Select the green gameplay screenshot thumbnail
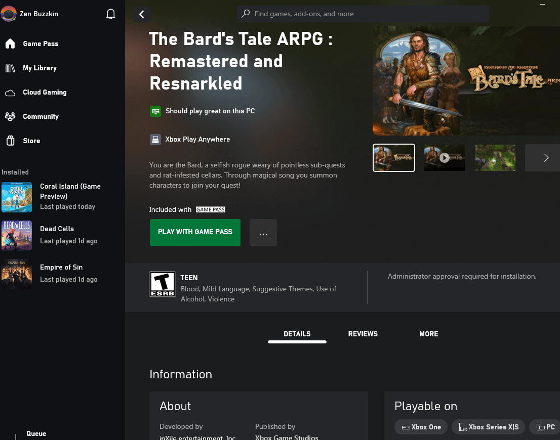The height and width of the screenshot is (440, 560). click(495, 158)
